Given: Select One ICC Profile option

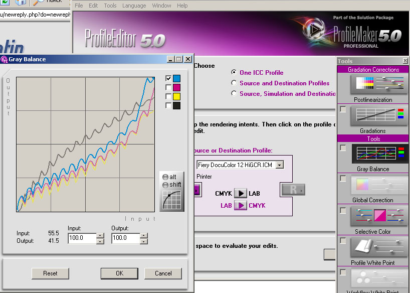Looking at the screenshot, I should pyautogui.click(x=234, y=72).
